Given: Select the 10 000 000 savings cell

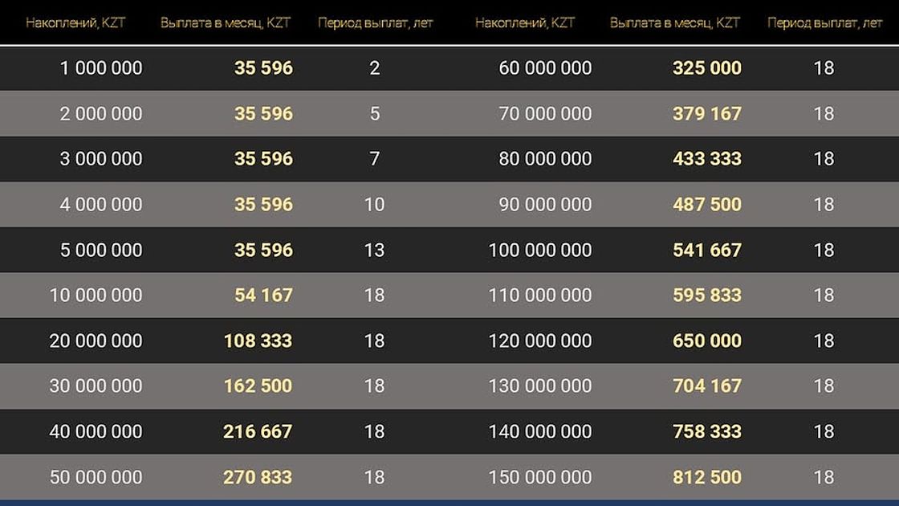Looking at the screenshot, I should (96, 296).
